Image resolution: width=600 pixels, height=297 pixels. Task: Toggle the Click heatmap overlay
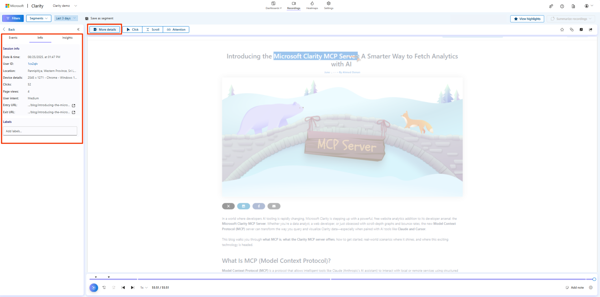coord(132,29)
